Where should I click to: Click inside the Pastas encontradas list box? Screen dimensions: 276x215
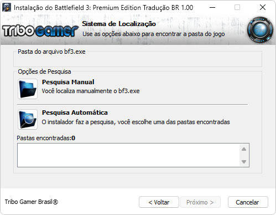pos(128,155)
